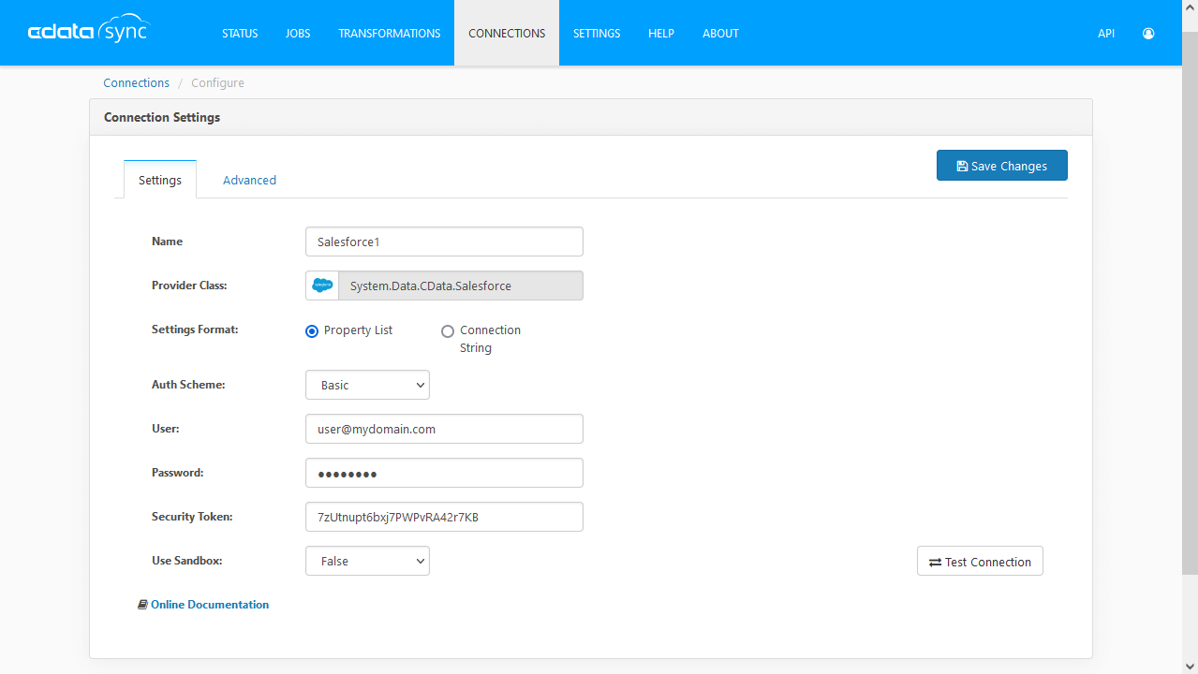Click the arrows icon on Test Connection

(934, 561)
